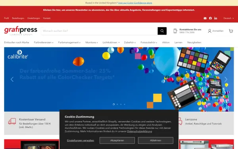Open the Facebook social icon

click(x=210, y=18)
